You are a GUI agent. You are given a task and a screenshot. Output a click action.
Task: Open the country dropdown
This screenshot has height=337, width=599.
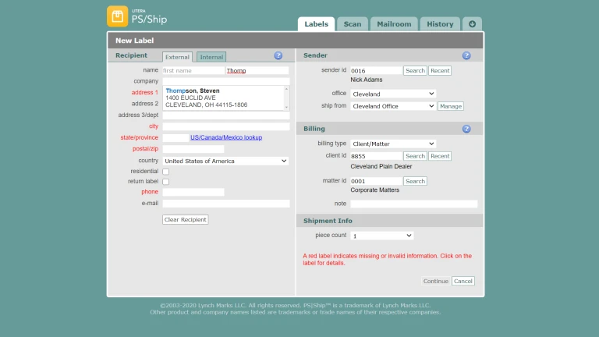pyautogui.click(x=225, y=161)
